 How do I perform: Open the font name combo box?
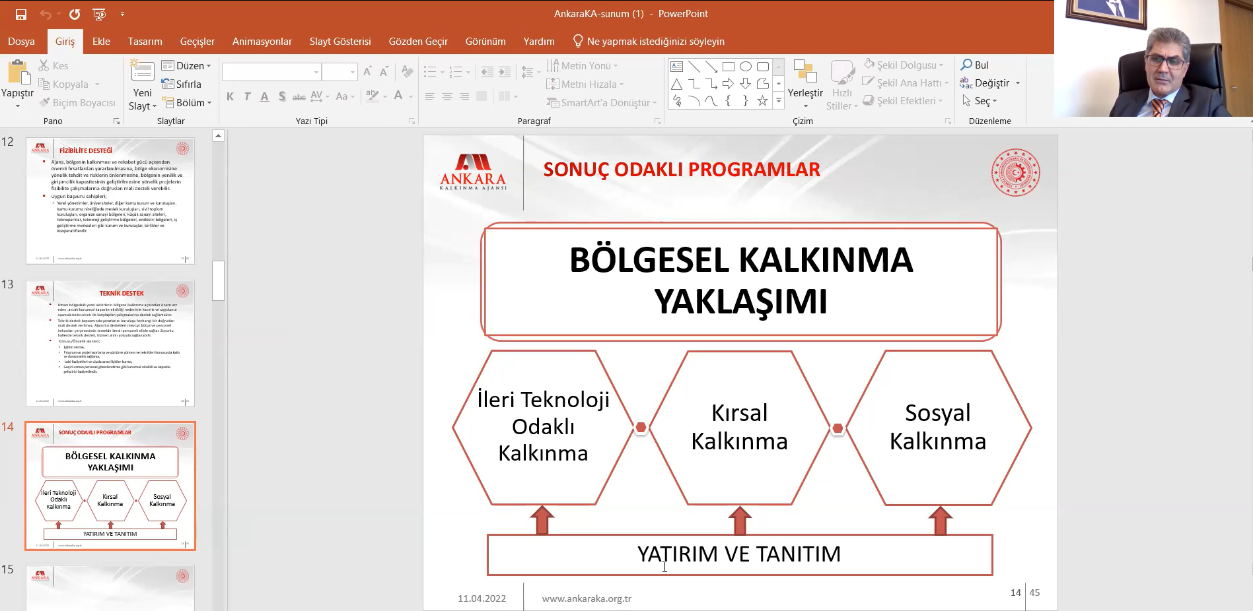click(x=271, y=71)
